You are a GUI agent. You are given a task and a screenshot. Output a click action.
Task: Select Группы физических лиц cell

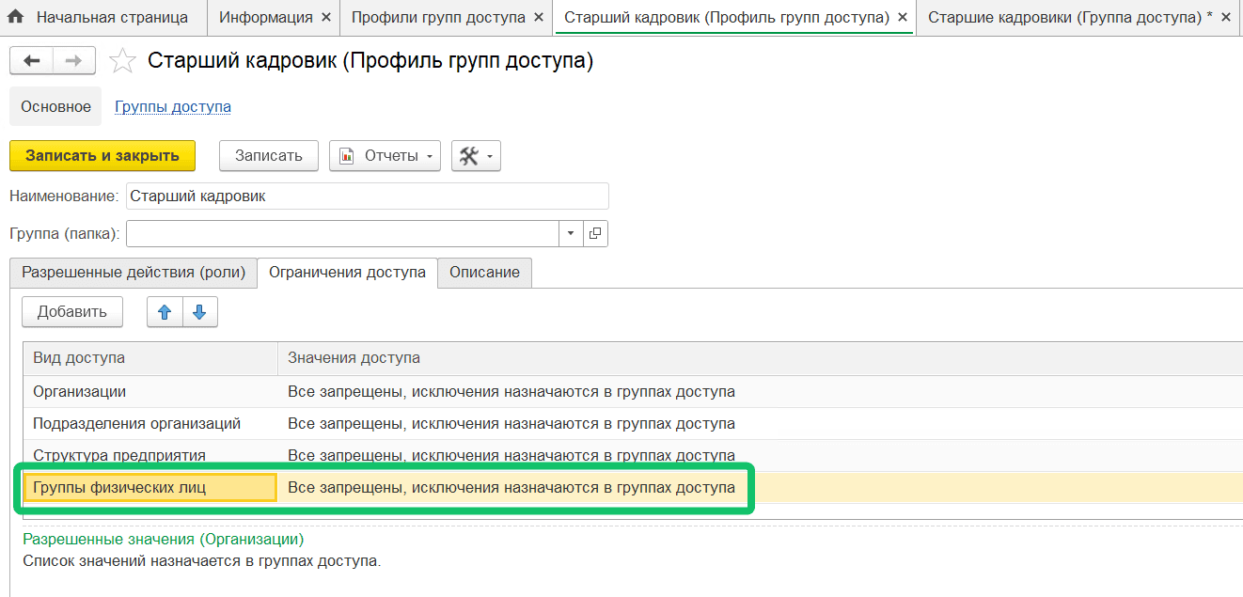coord(150,487)
